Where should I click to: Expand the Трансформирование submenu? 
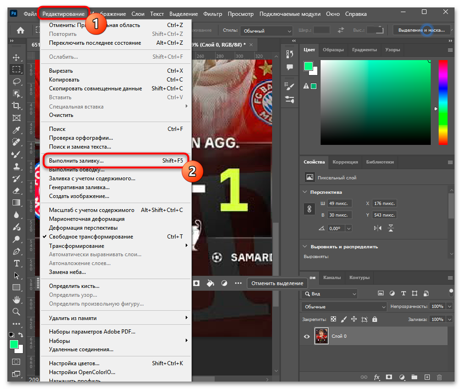(116, 246)
